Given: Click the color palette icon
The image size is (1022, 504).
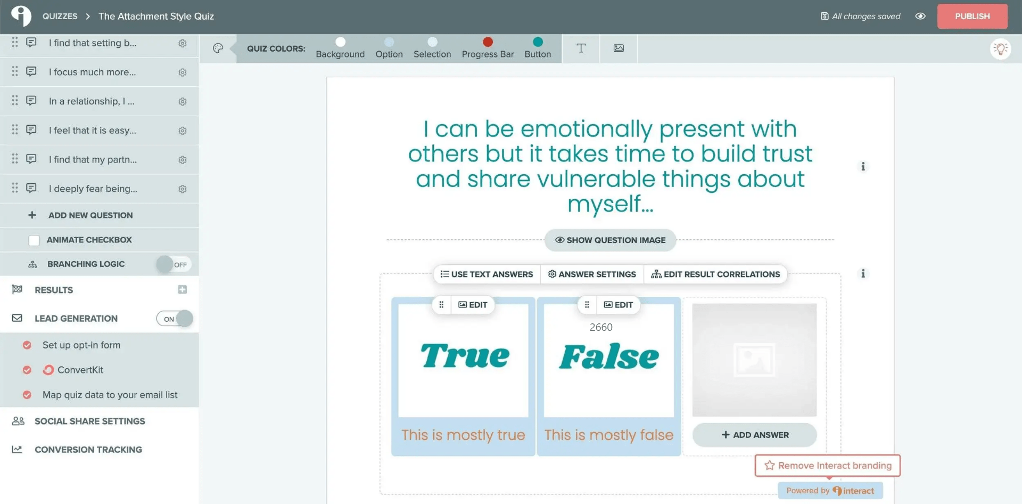Looking at the screenshot, I should point(218,48).
